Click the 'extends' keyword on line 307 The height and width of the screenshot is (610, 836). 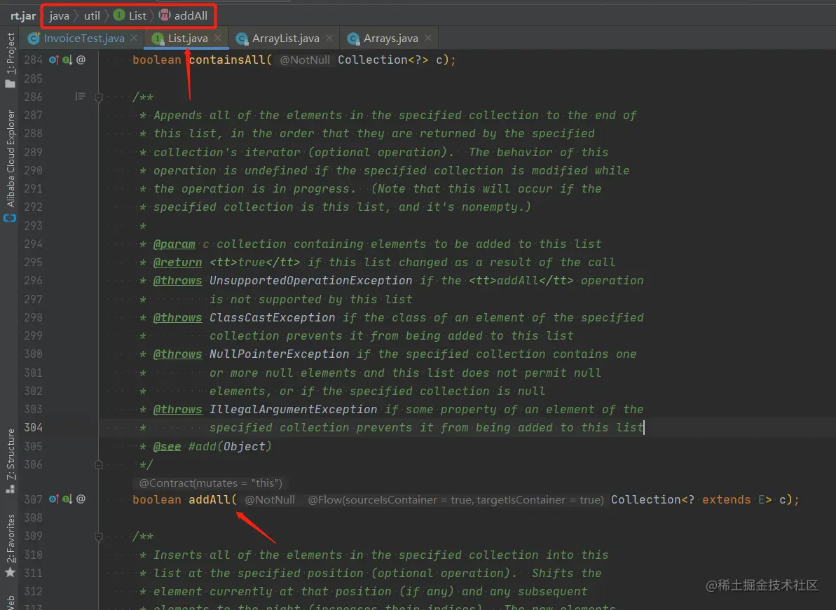tap(726, 500)
